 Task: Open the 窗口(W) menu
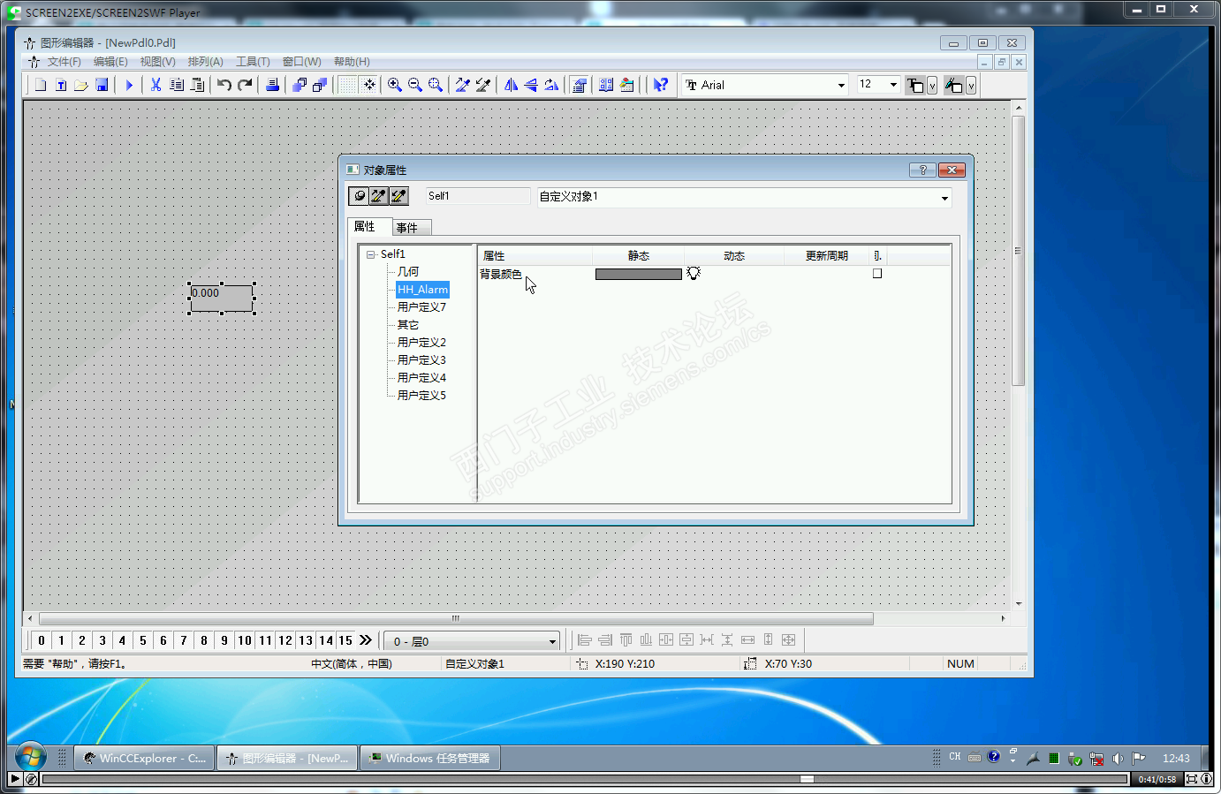301,62
